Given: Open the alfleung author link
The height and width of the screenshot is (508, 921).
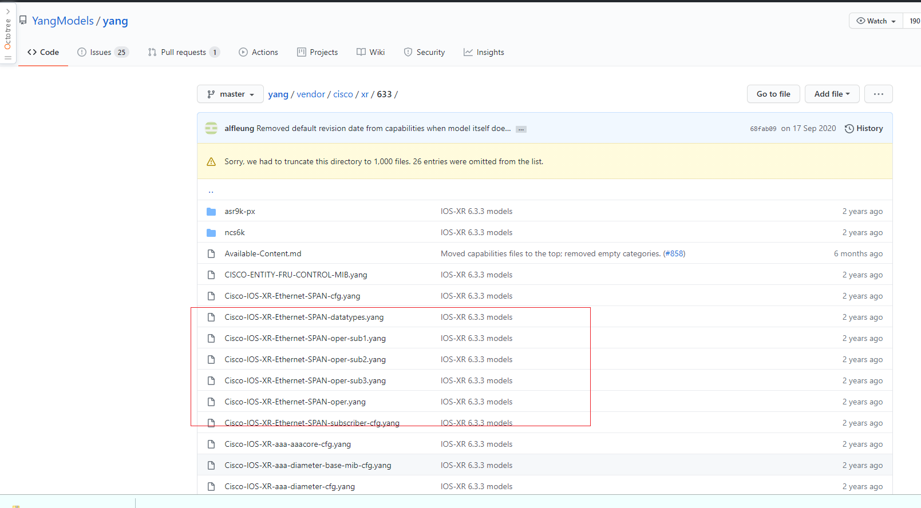Looking at the screenshot, I should tap(239, 128).
